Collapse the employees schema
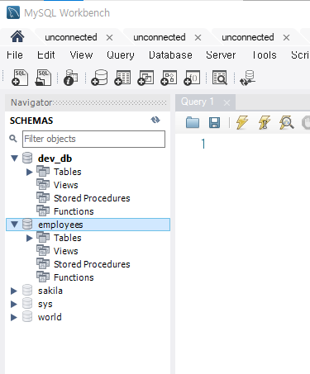 (14, 225)
